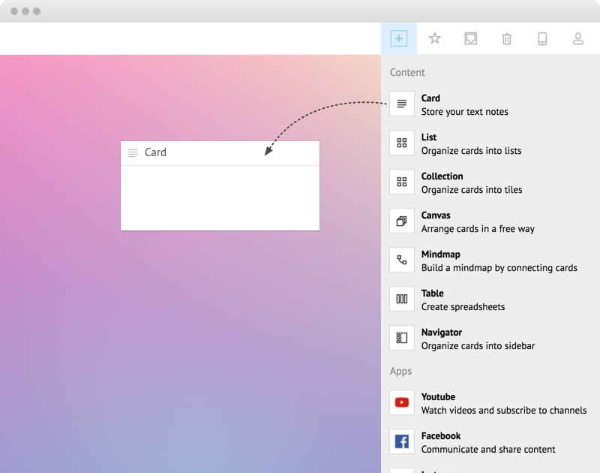Click the Navigator sidebar icon

(x=402, y=338)
